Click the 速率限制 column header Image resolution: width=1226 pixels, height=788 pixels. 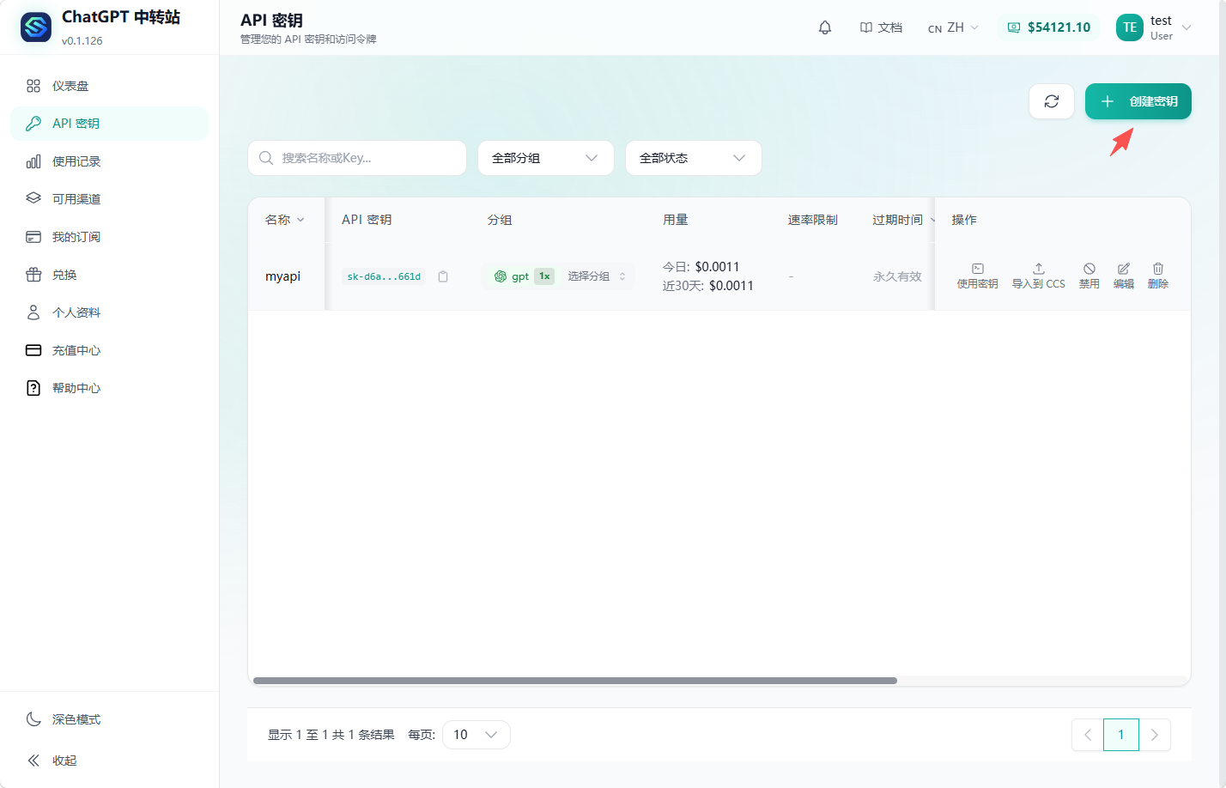pyautogui.click(x=812, y=220)
